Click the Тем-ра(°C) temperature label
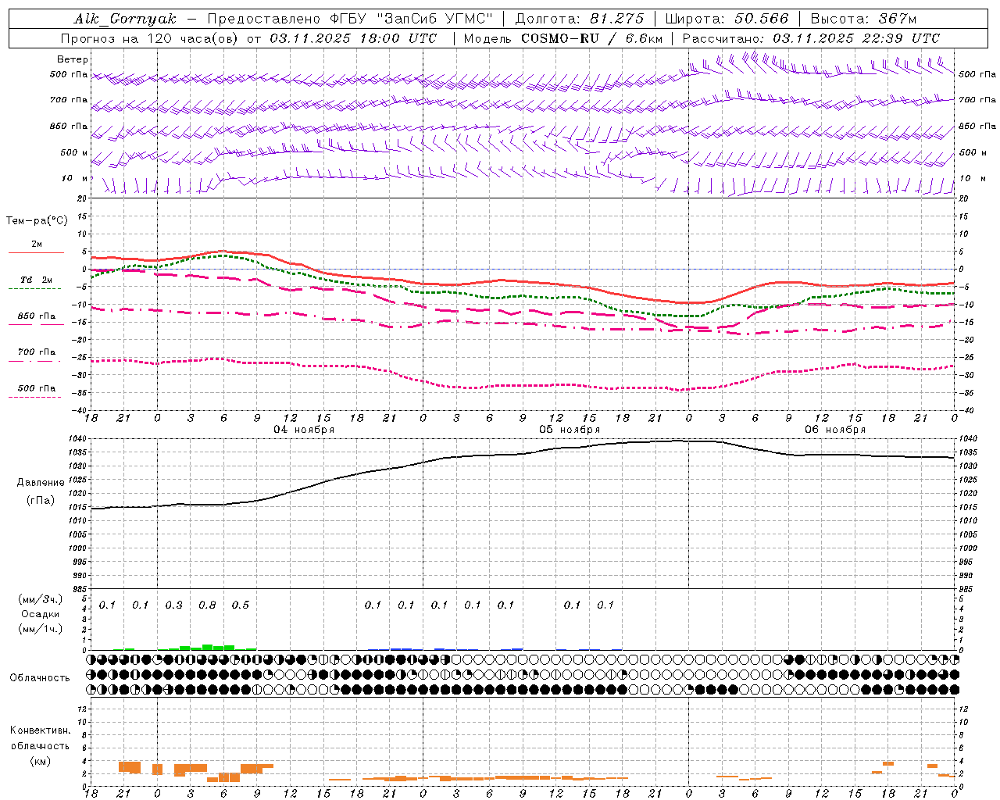Image resolution: width=1000 pixels, height=800 pixels. (37, 221)
